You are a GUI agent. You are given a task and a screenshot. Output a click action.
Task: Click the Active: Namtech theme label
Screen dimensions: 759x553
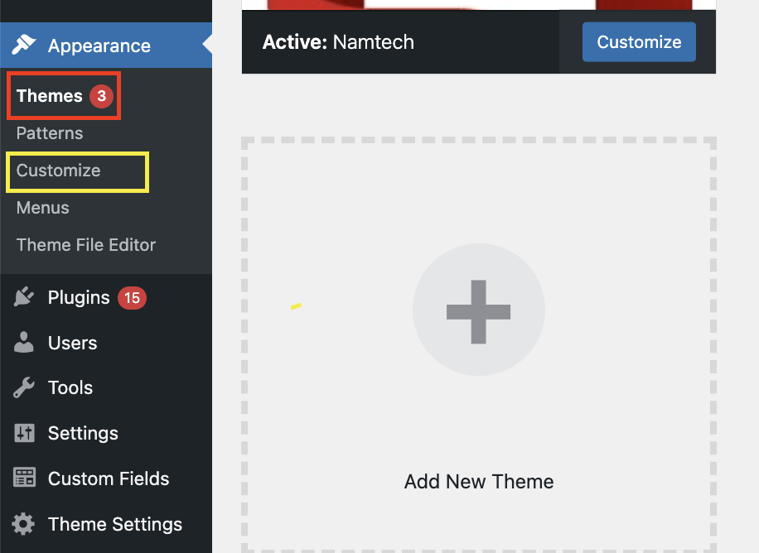338,42
